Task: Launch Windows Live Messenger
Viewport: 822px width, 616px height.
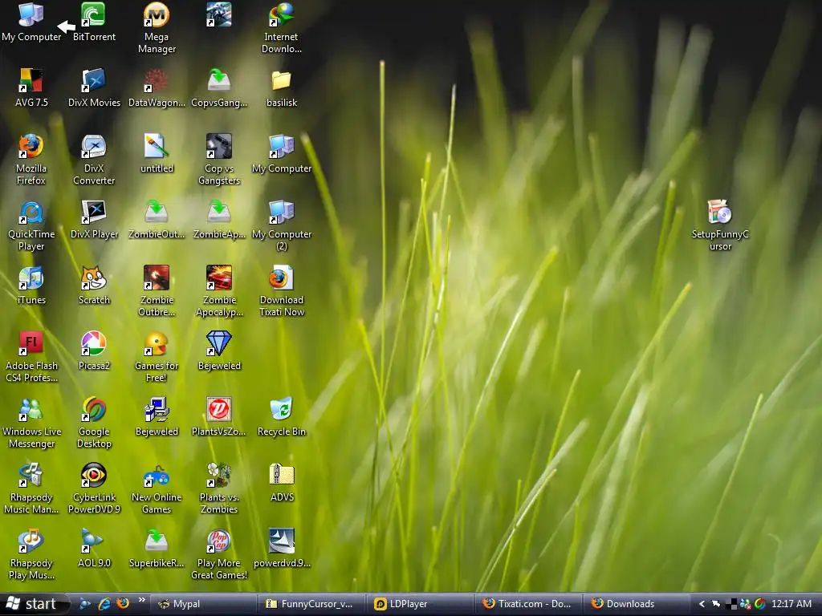Action: pyautogui.click(x=31, y=422)
